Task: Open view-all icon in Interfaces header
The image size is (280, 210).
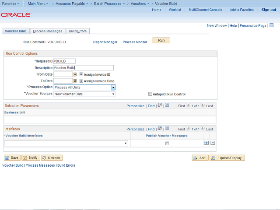Action: pyautogui.click(x=160, y=128)
